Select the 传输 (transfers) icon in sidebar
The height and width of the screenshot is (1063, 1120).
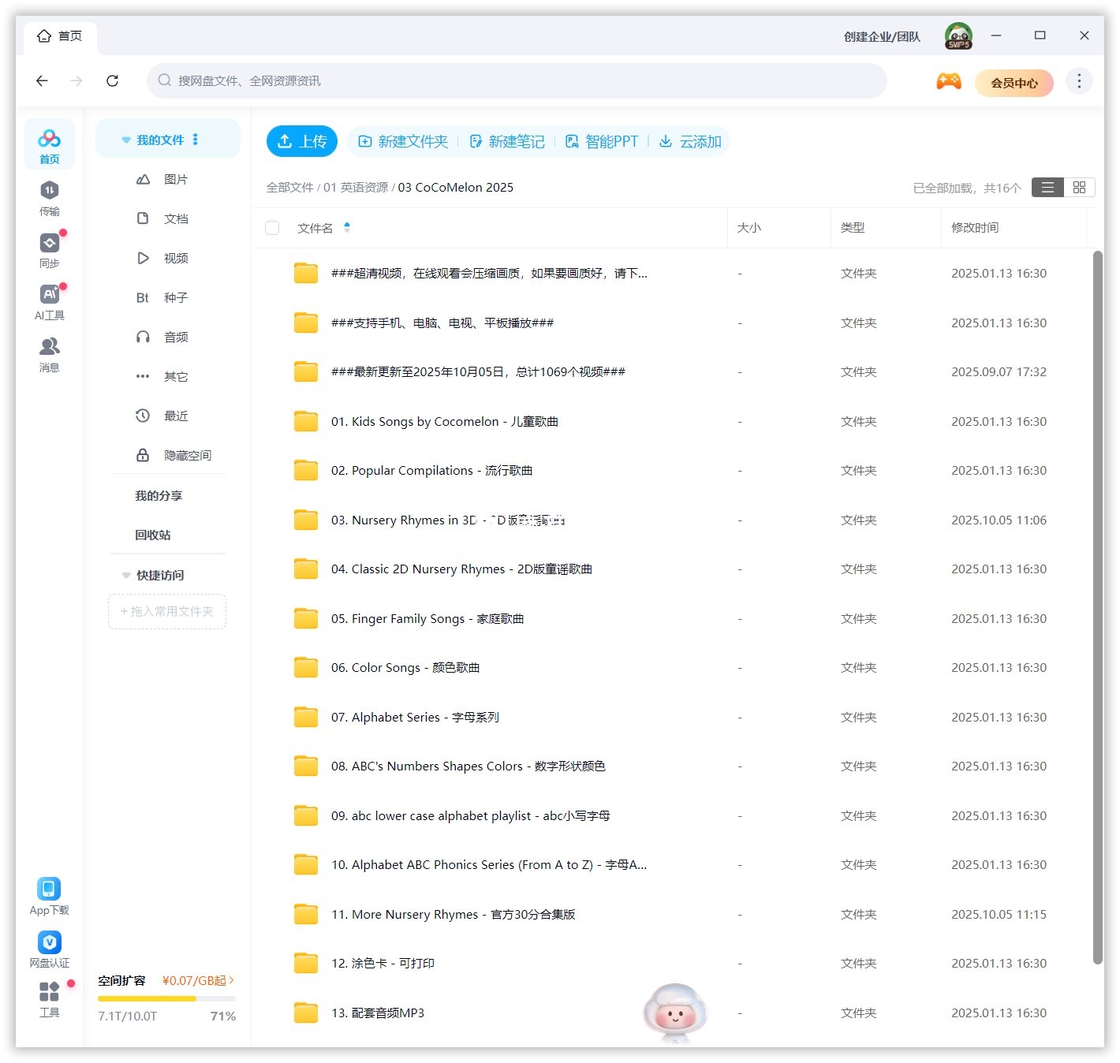click(x=49, y=196)
